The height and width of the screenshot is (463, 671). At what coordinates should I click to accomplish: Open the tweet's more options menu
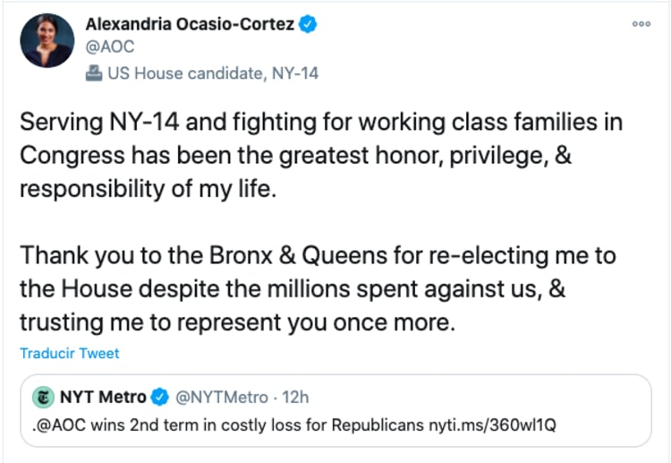[641, 25]
